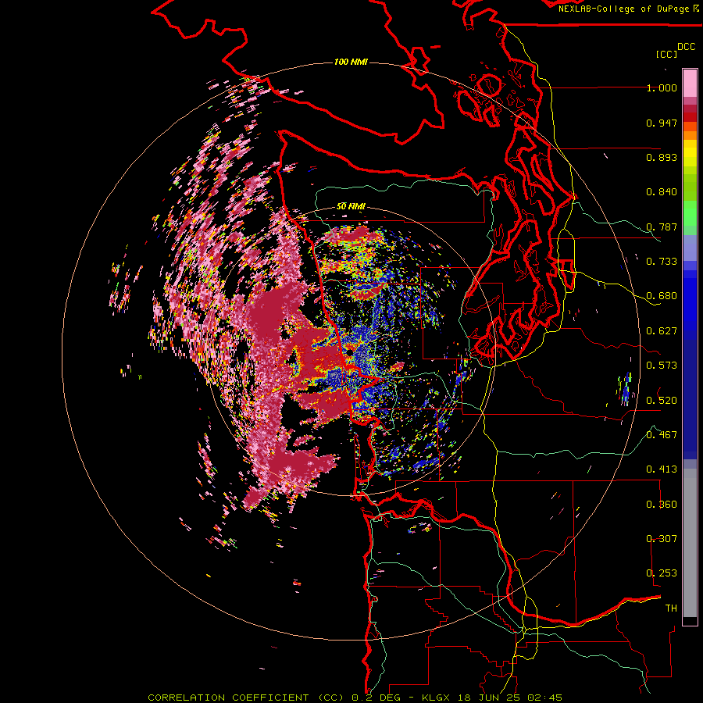Select the 0.947 color scale value
This screenshot has width=703, height=703.
pyautogui.click(x=662, y=123)
